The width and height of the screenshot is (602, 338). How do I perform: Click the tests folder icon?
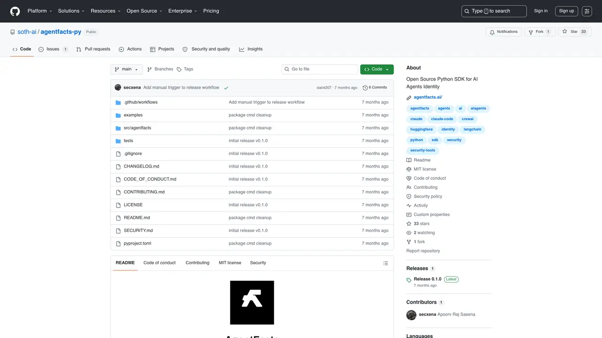click(x=119, y=141)
